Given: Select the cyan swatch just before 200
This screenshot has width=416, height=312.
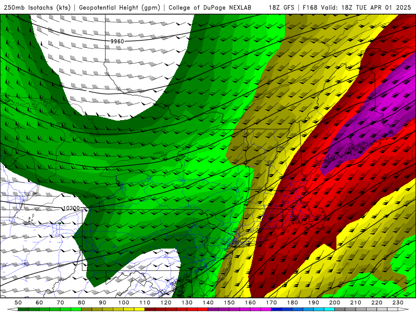Looking at the screenshot, I should [329, 309].
